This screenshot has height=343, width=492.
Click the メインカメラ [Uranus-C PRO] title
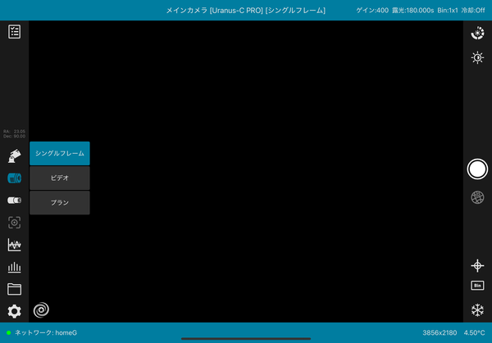tap(214, 11)
